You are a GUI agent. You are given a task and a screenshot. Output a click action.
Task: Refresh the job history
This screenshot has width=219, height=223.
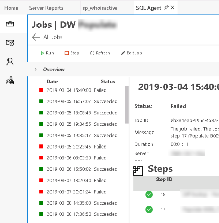click(x=100, y=53)
